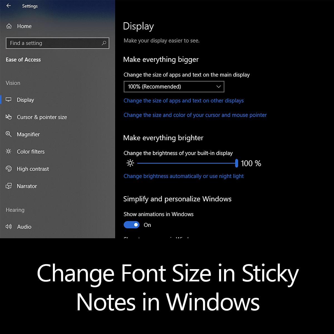Select the Ease of Access header

(23, 60)
